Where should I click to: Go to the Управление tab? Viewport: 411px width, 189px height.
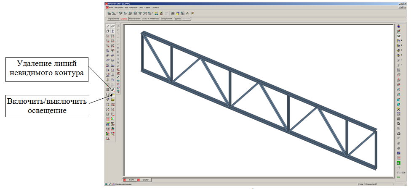(114, 19)
